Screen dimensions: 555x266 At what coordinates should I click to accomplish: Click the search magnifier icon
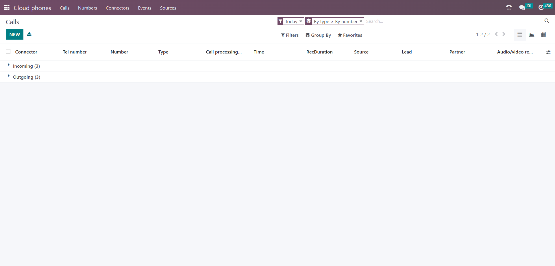point(547,21)
